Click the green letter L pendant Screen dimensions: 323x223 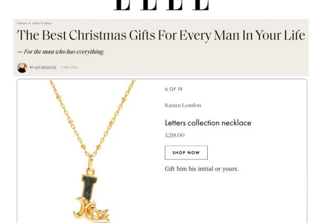90,187
